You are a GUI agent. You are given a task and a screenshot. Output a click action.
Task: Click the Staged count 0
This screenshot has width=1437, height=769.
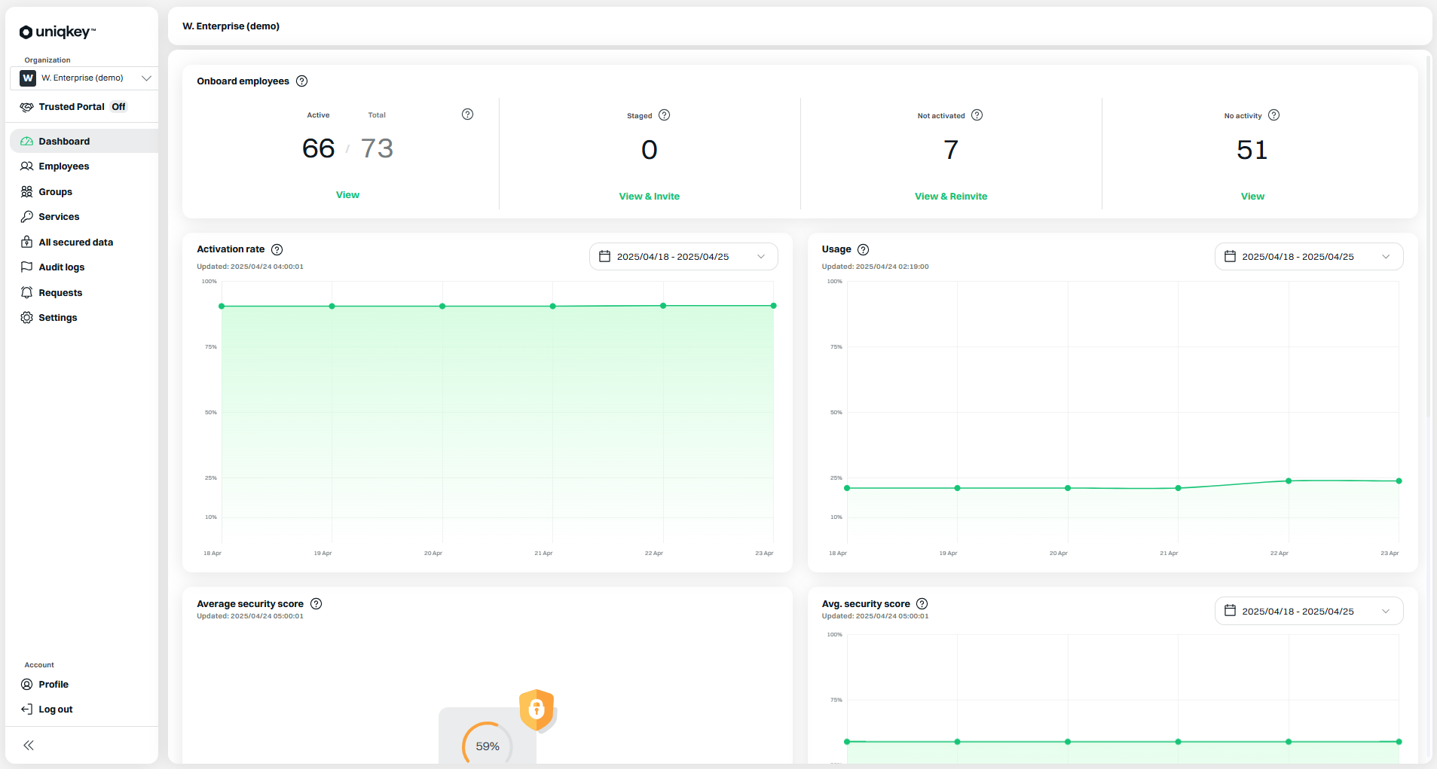point(650,150)
